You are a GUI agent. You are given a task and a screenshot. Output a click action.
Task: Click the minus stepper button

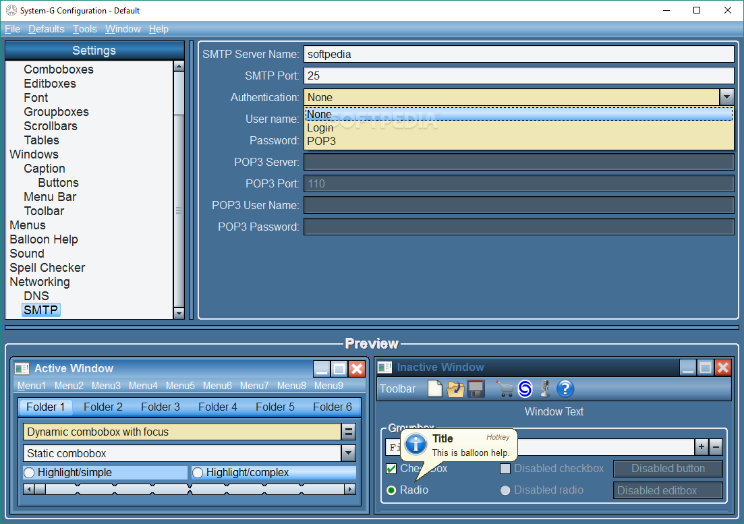pyautogui.click(x=716, y=446)
